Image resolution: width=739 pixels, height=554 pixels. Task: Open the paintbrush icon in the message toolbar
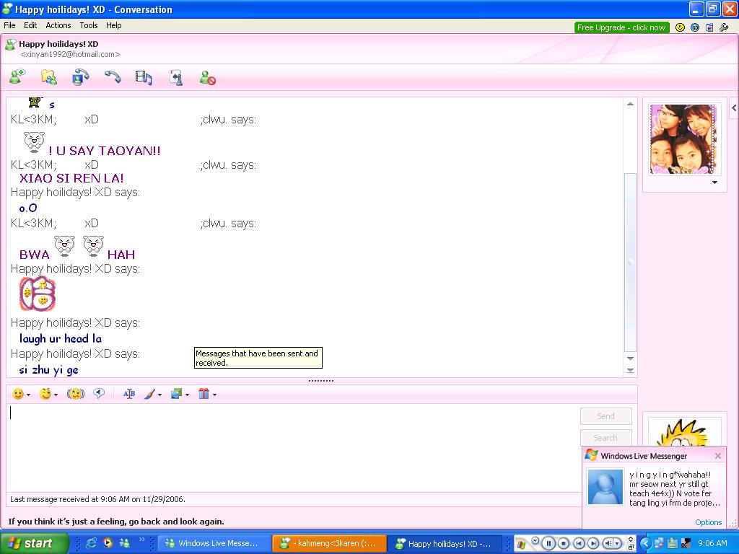coord(150,394)
